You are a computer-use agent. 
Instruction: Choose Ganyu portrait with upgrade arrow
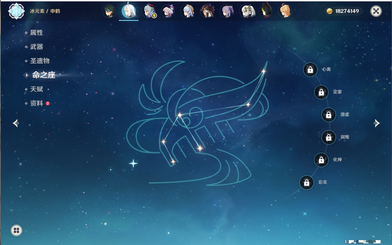[149, 11]
